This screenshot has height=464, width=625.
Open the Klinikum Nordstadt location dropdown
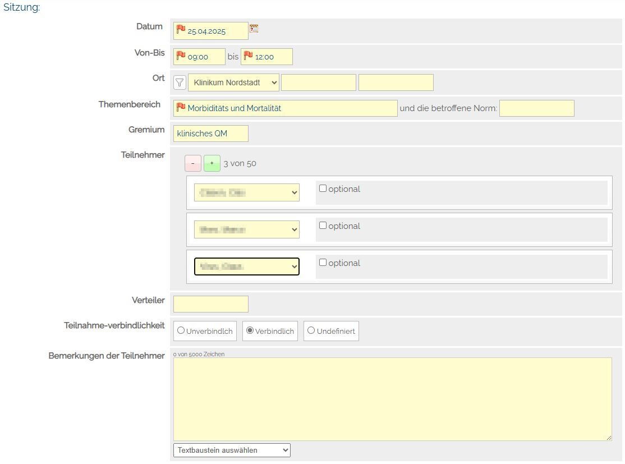[x=233, y=82]
